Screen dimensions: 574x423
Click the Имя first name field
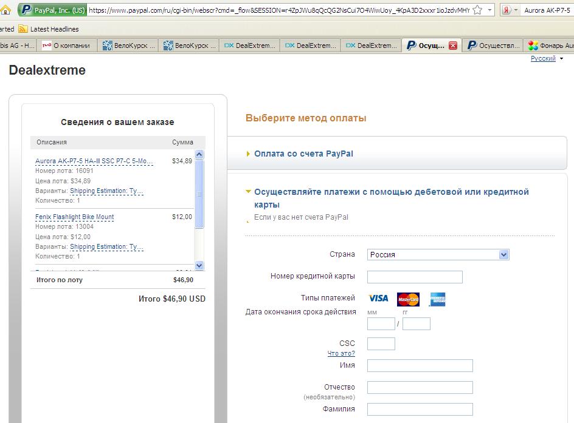(420, 366)
